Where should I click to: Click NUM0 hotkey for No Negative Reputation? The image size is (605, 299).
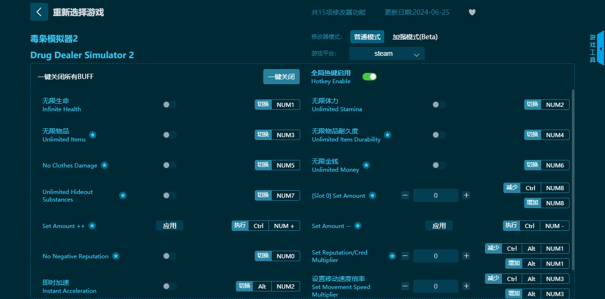[x=277, y=256]
